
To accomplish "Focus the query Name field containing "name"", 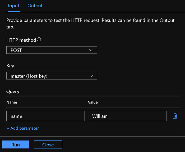I will [x=45, y=116].
